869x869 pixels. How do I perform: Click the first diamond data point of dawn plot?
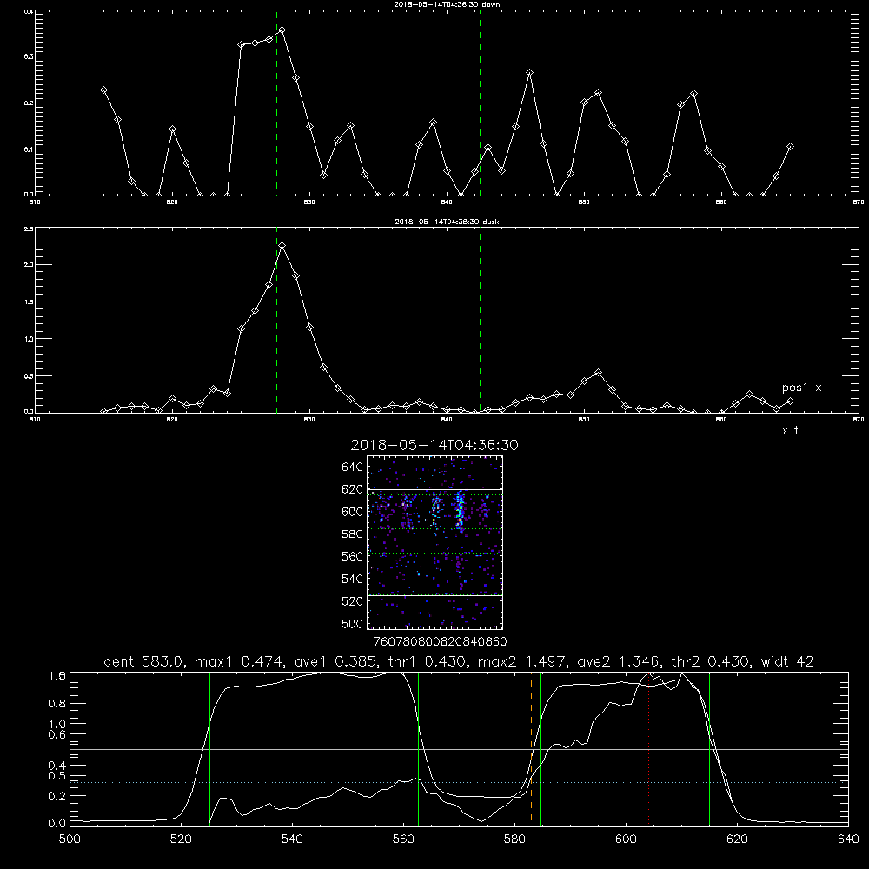point(103,90)
